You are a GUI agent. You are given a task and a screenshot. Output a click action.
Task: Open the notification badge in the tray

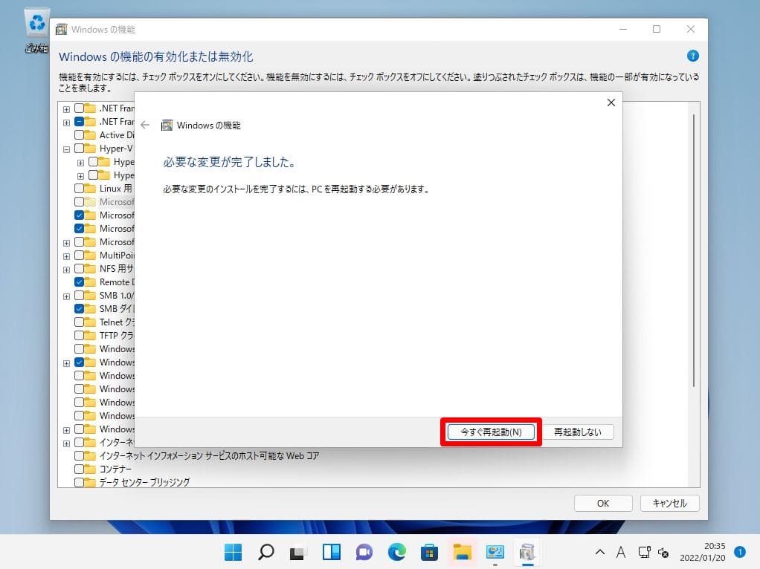point(740,552)
